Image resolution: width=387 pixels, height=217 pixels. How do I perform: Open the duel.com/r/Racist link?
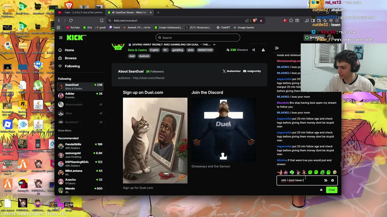pyautogui.click(x=148, y=78)
